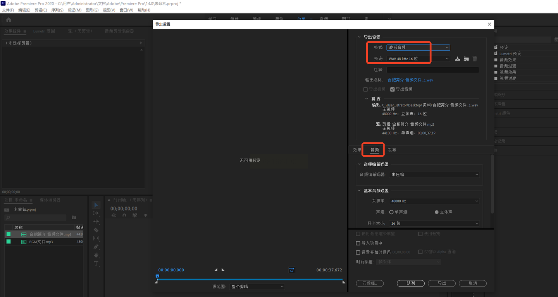
Task: Click the Save Preset icon
Action: [458, 59]
